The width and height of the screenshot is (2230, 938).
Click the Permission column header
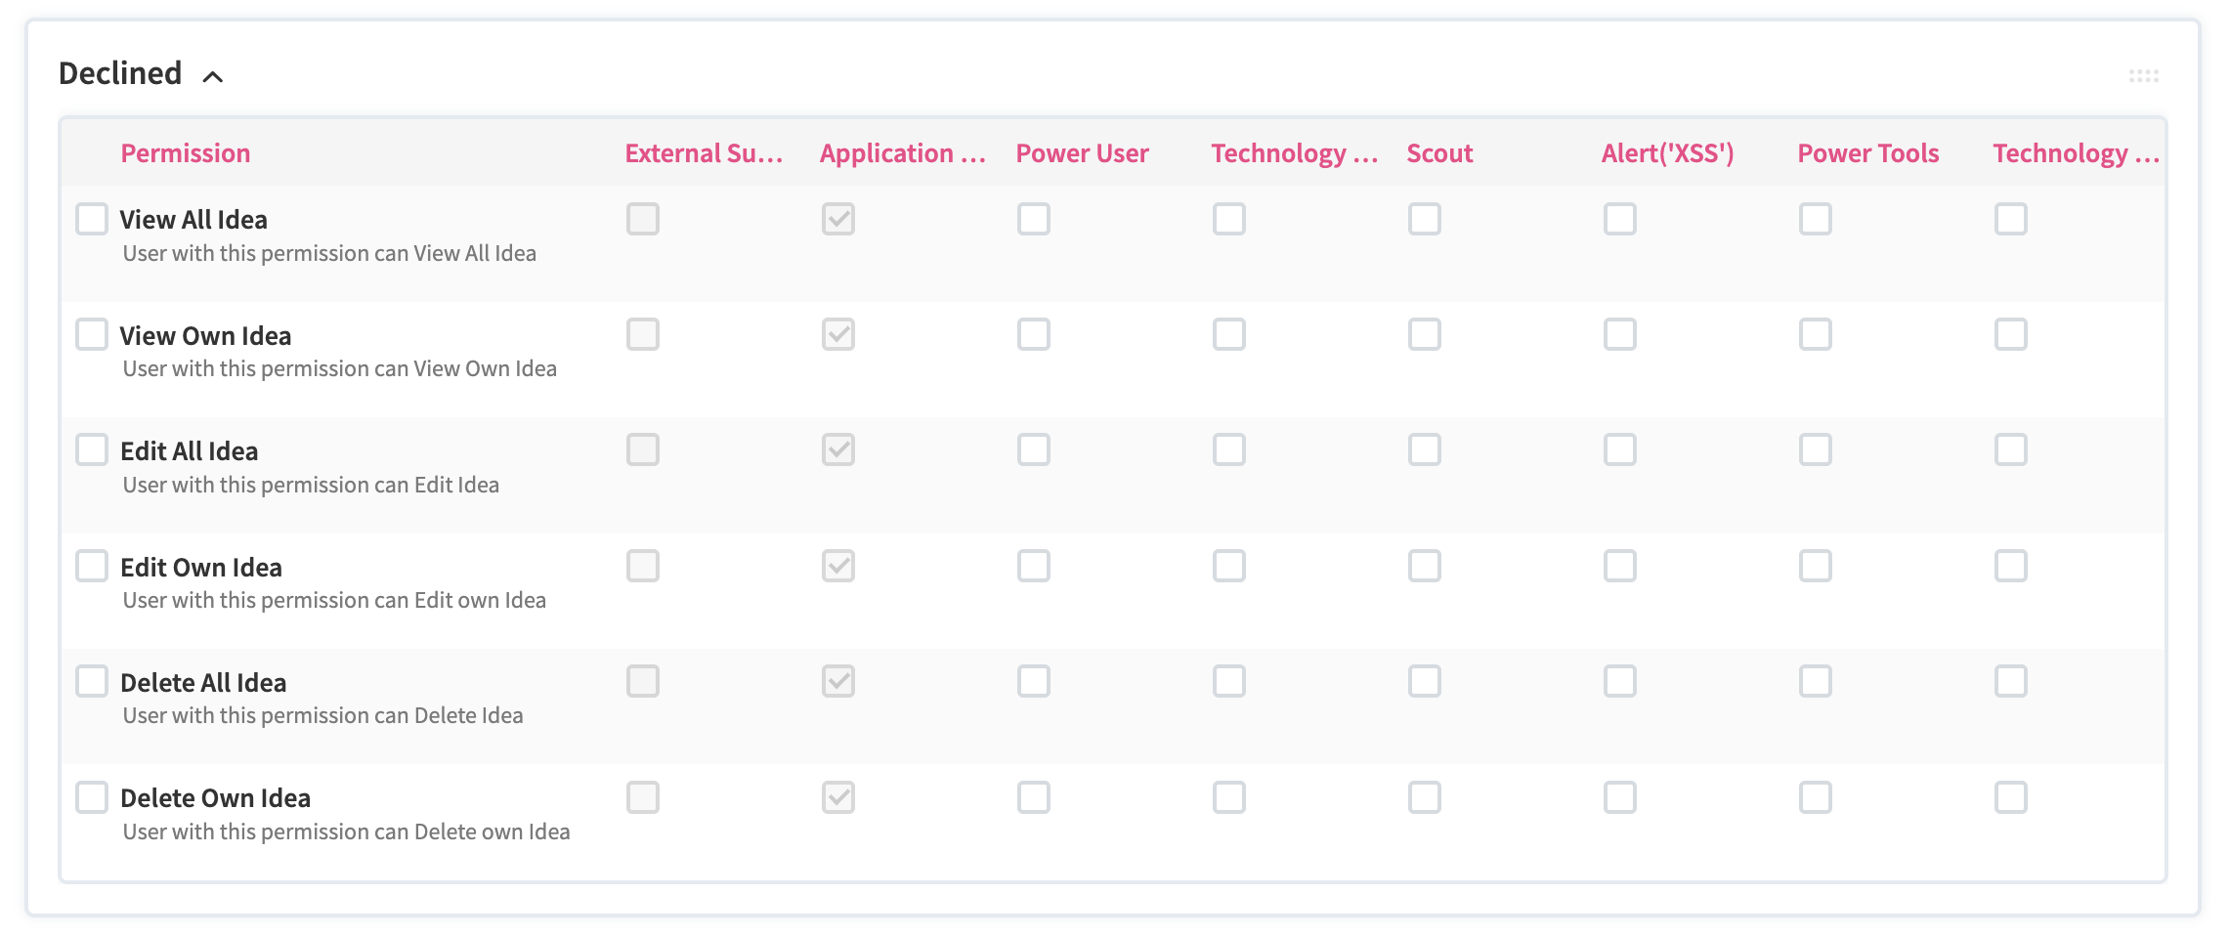pos(186,153)
